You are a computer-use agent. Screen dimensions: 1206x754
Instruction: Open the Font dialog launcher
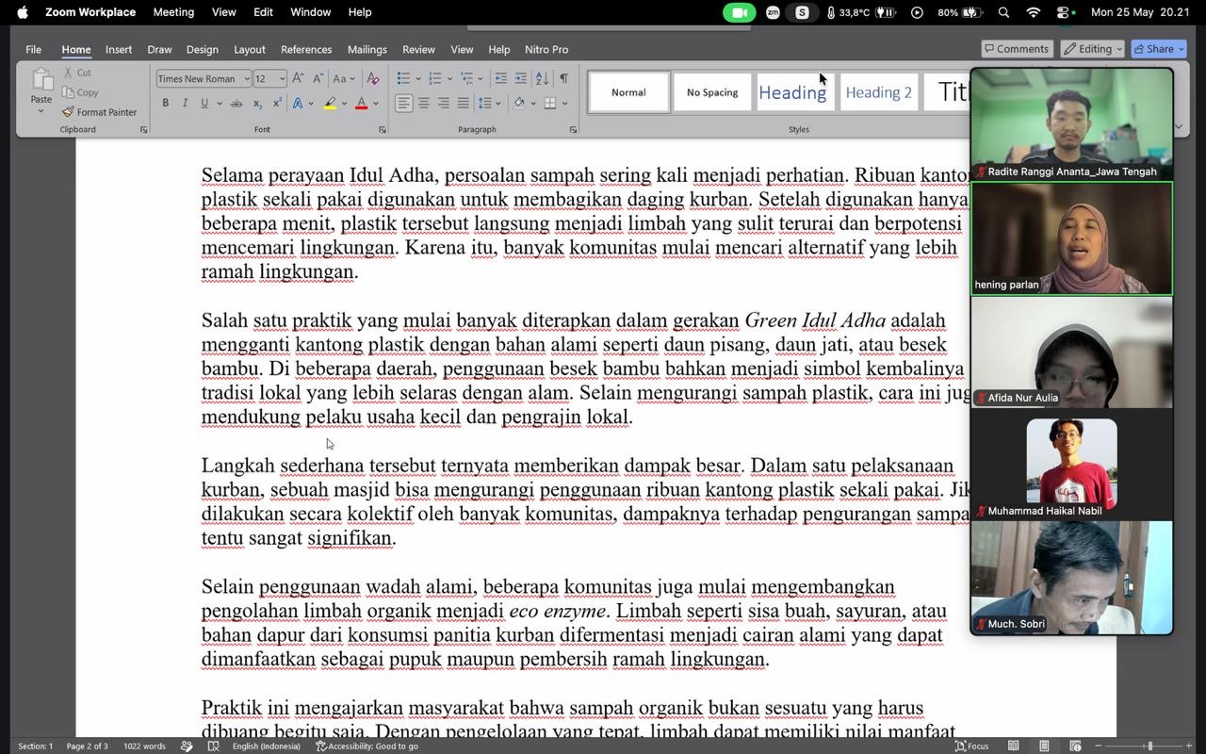coord(382,130)
